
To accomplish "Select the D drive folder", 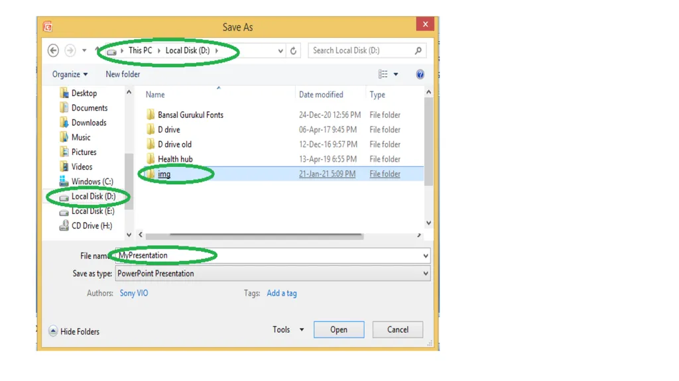I will pos(169,129).
